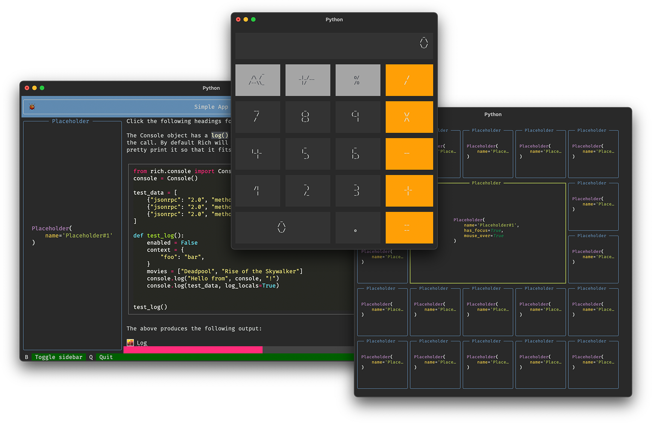Click the 'enabled = False' code line
Screen dimensions: 652x423
pos(172,243)
